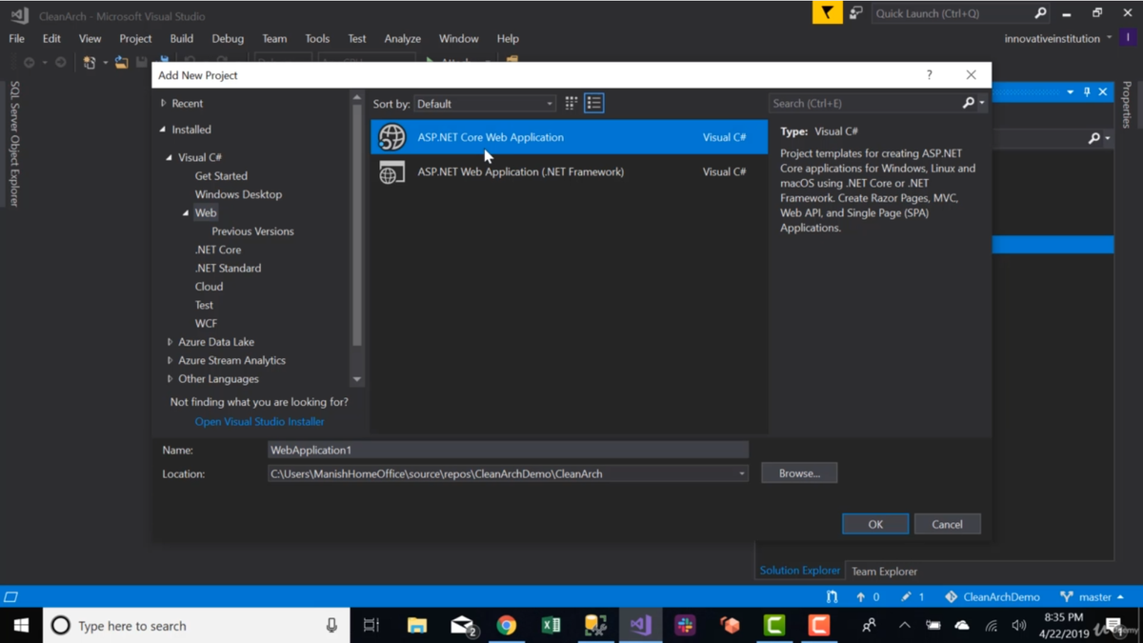Open the SQL Server Object Explorer side tab
Image resolution: width=1143 pixels, height=643 pixels.
14,144
